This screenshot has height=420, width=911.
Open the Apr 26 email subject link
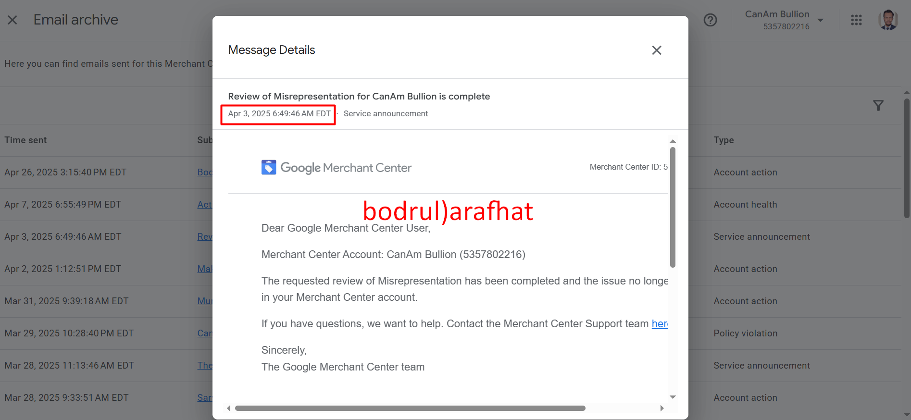[205, 173]
